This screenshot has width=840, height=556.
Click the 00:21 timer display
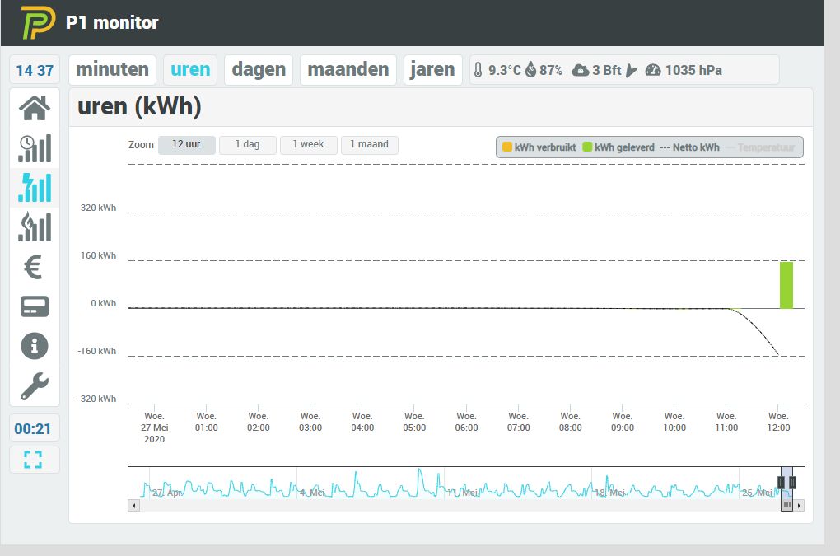point(33,428)
